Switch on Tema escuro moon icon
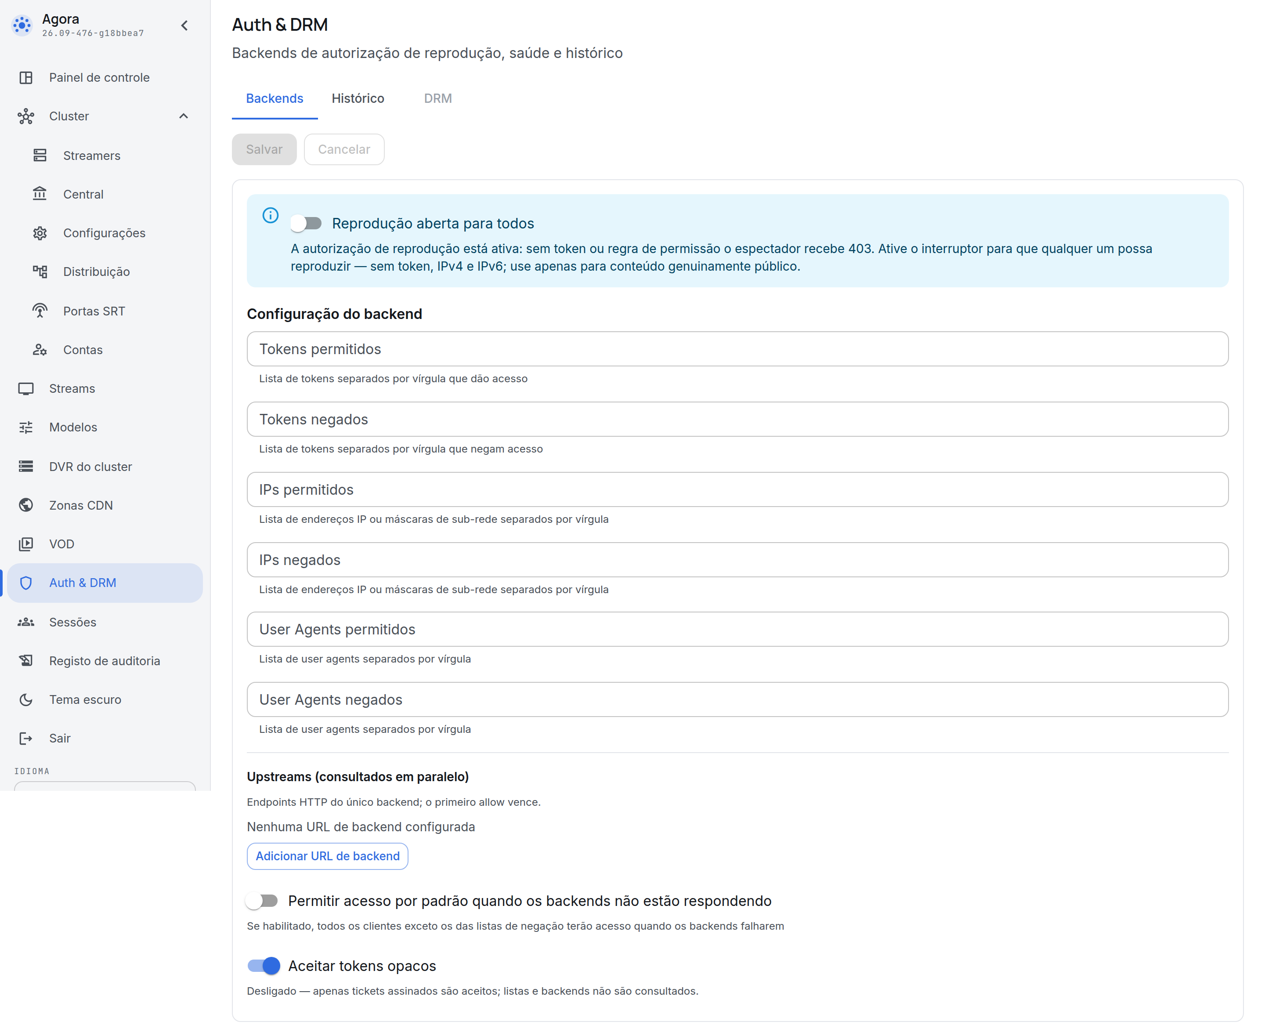 coord(25,700)
